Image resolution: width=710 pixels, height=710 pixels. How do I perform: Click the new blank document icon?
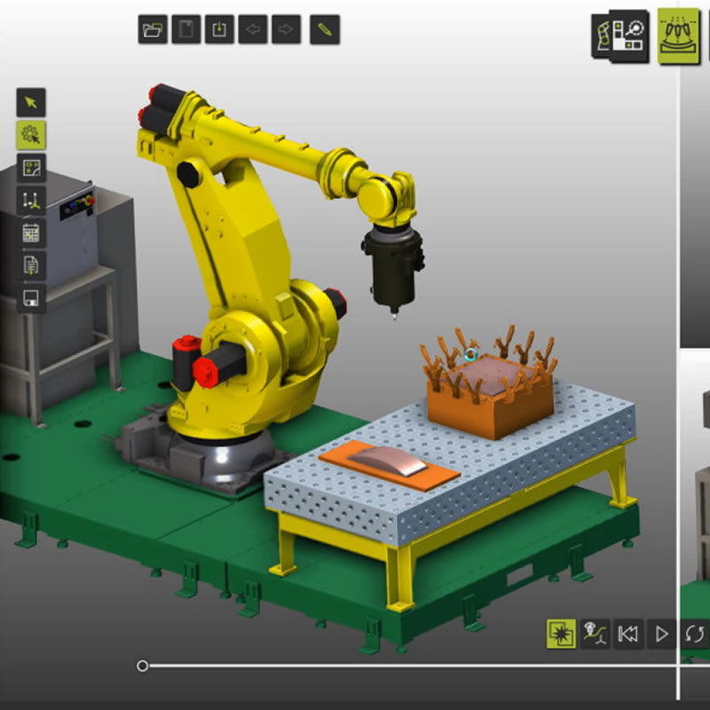185,29
